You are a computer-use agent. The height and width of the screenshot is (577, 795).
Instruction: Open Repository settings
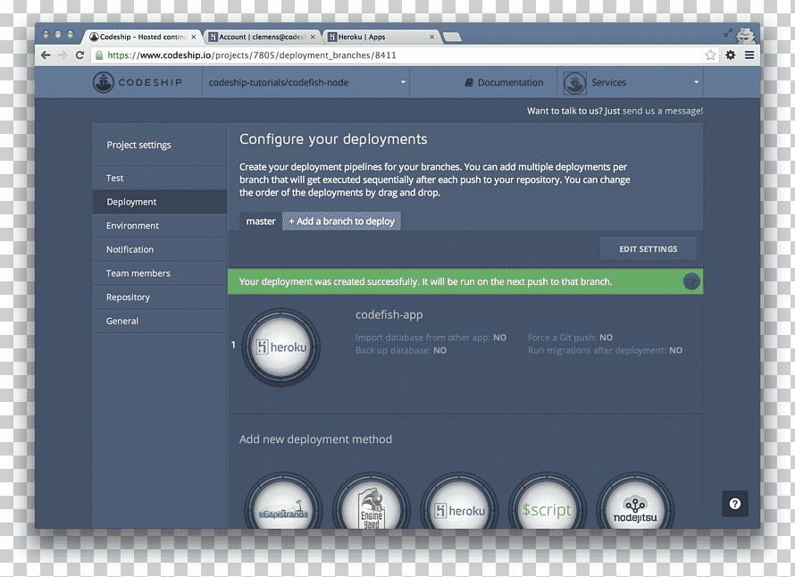[159, 297]
